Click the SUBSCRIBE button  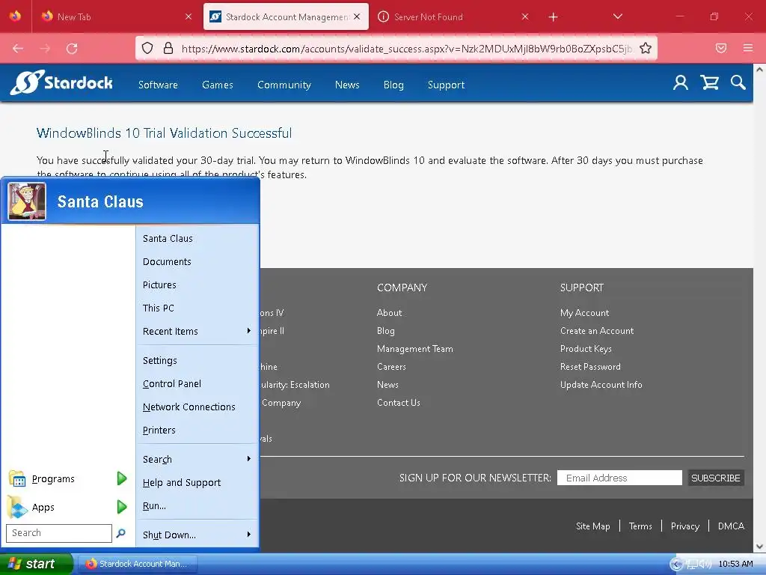716,478
